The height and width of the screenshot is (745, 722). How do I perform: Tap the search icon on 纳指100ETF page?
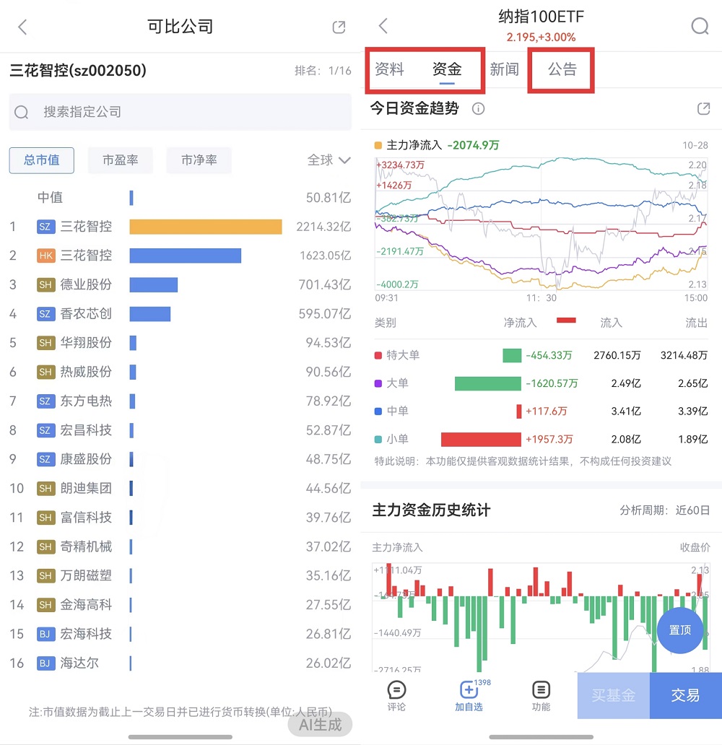pyautogui.click(x=699, y=25)
